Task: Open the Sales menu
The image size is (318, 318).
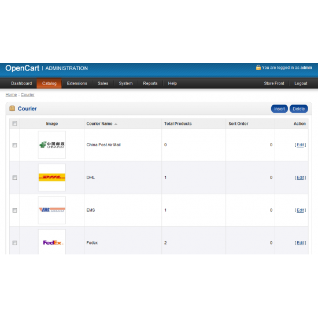Action: coord(103,83)
